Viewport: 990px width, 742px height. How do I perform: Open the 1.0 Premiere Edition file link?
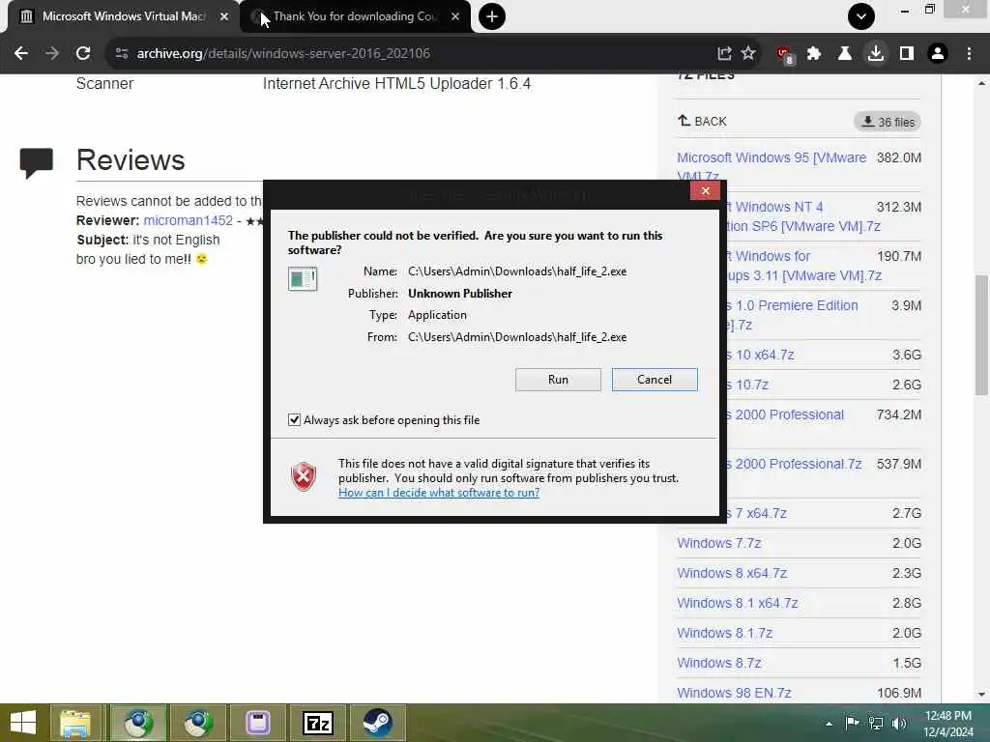pyautogui.click(x=792, y=315)
